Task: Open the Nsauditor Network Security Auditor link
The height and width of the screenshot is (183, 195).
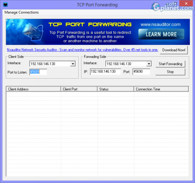Action: click(x=82, y=50)
